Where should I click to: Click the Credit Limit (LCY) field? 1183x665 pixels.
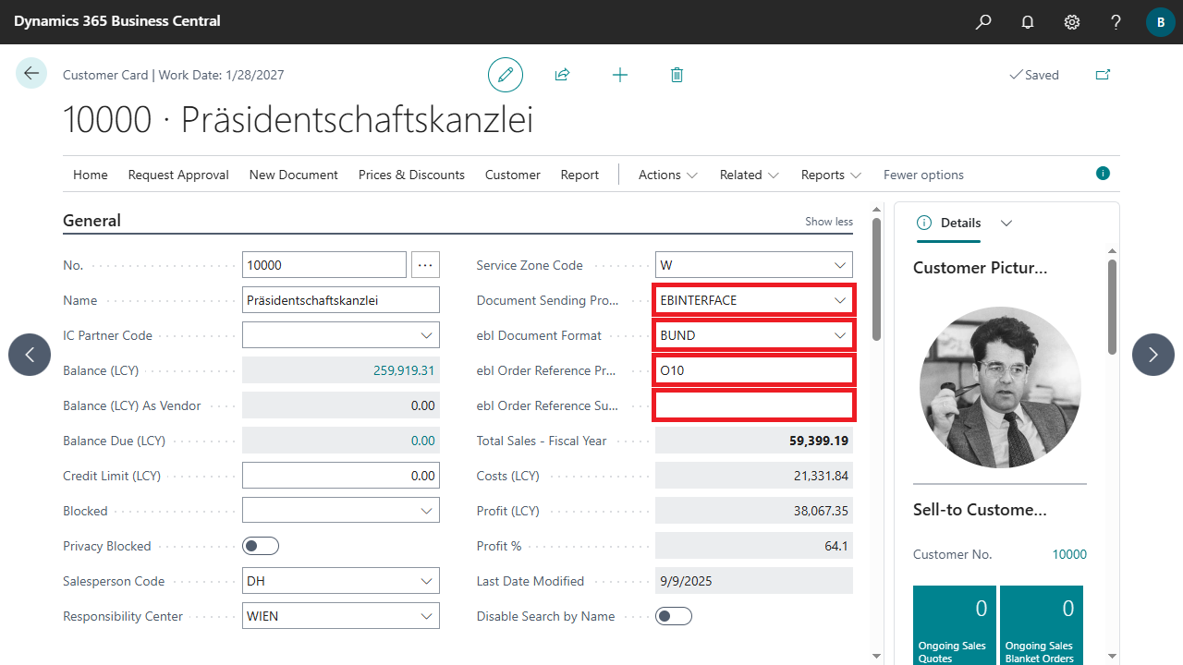340,476
